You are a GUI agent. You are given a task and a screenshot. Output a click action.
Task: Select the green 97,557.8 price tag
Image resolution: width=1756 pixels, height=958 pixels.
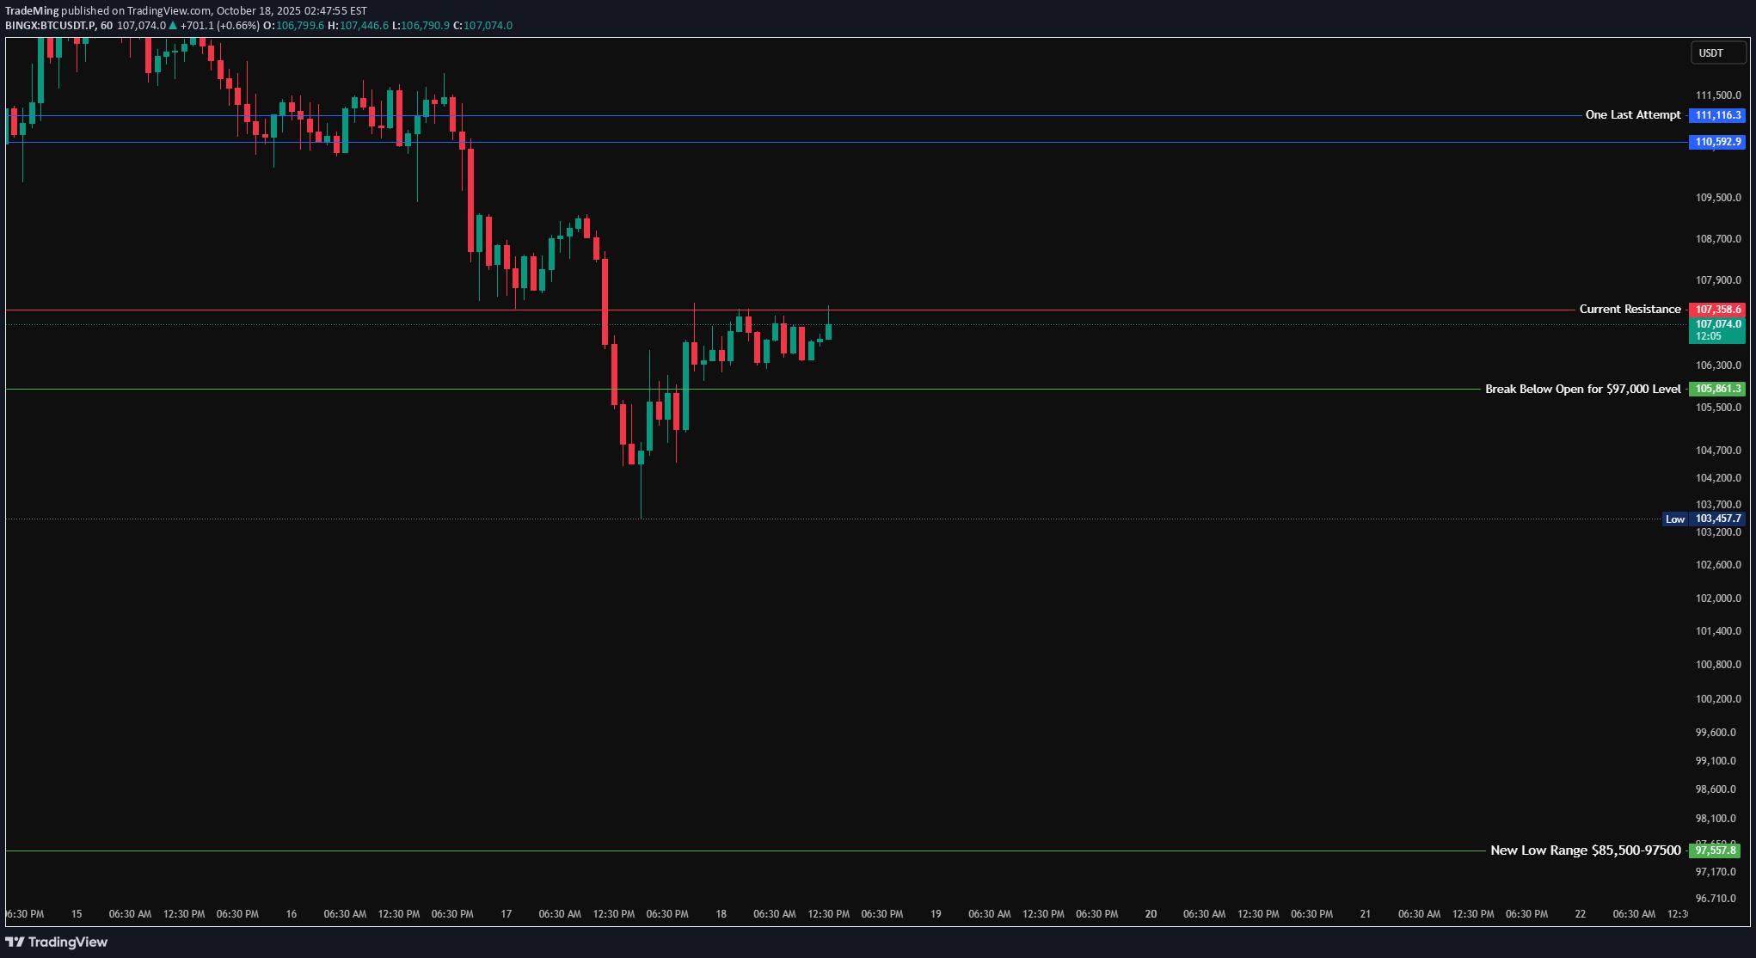pos(1716,850)
